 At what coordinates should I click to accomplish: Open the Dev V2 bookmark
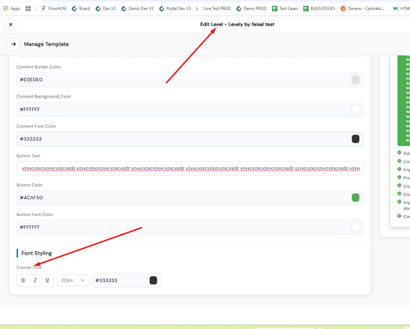pyautogui.click(x=106, y=8)
